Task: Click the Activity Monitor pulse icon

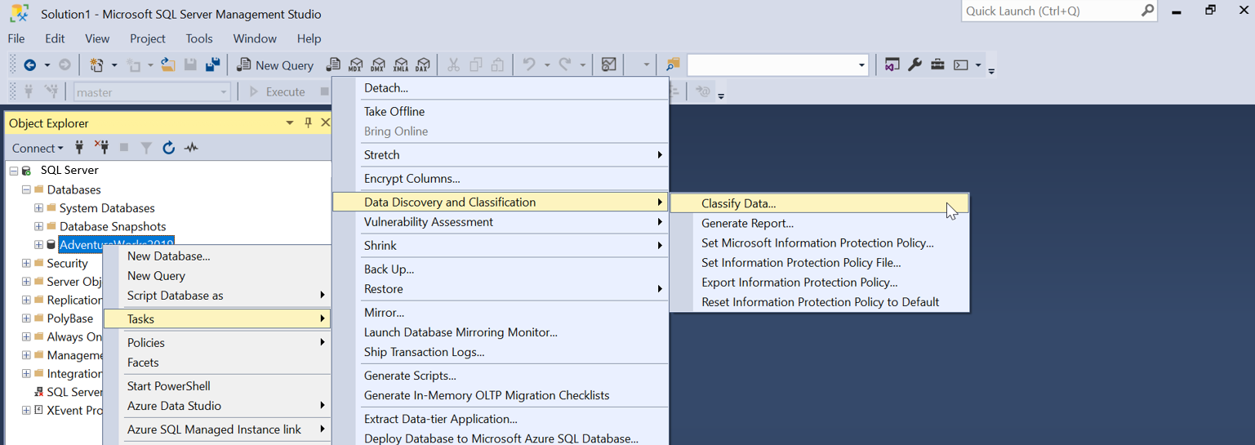Action: [x=191, y=148]
